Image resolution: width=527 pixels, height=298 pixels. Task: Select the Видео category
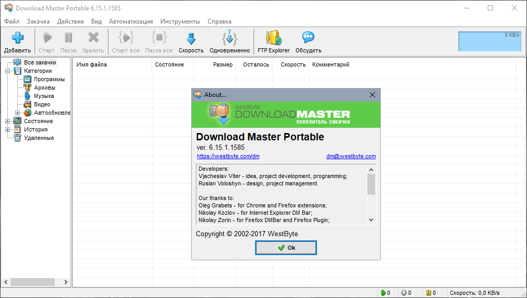[x=42, y=105]
